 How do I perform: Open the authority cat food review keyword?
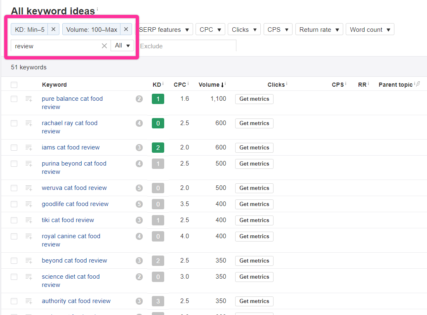(76, 301)
